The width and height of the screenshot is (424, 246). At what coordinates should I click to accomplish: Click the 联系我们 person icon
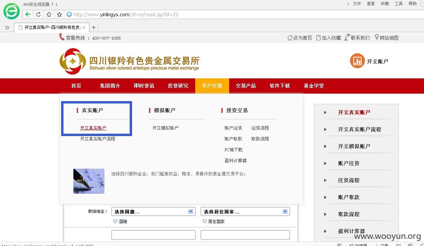point(347,37)
